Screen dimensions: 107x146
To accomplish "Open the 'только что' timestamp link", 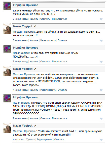I will click(x=18, y=140).
